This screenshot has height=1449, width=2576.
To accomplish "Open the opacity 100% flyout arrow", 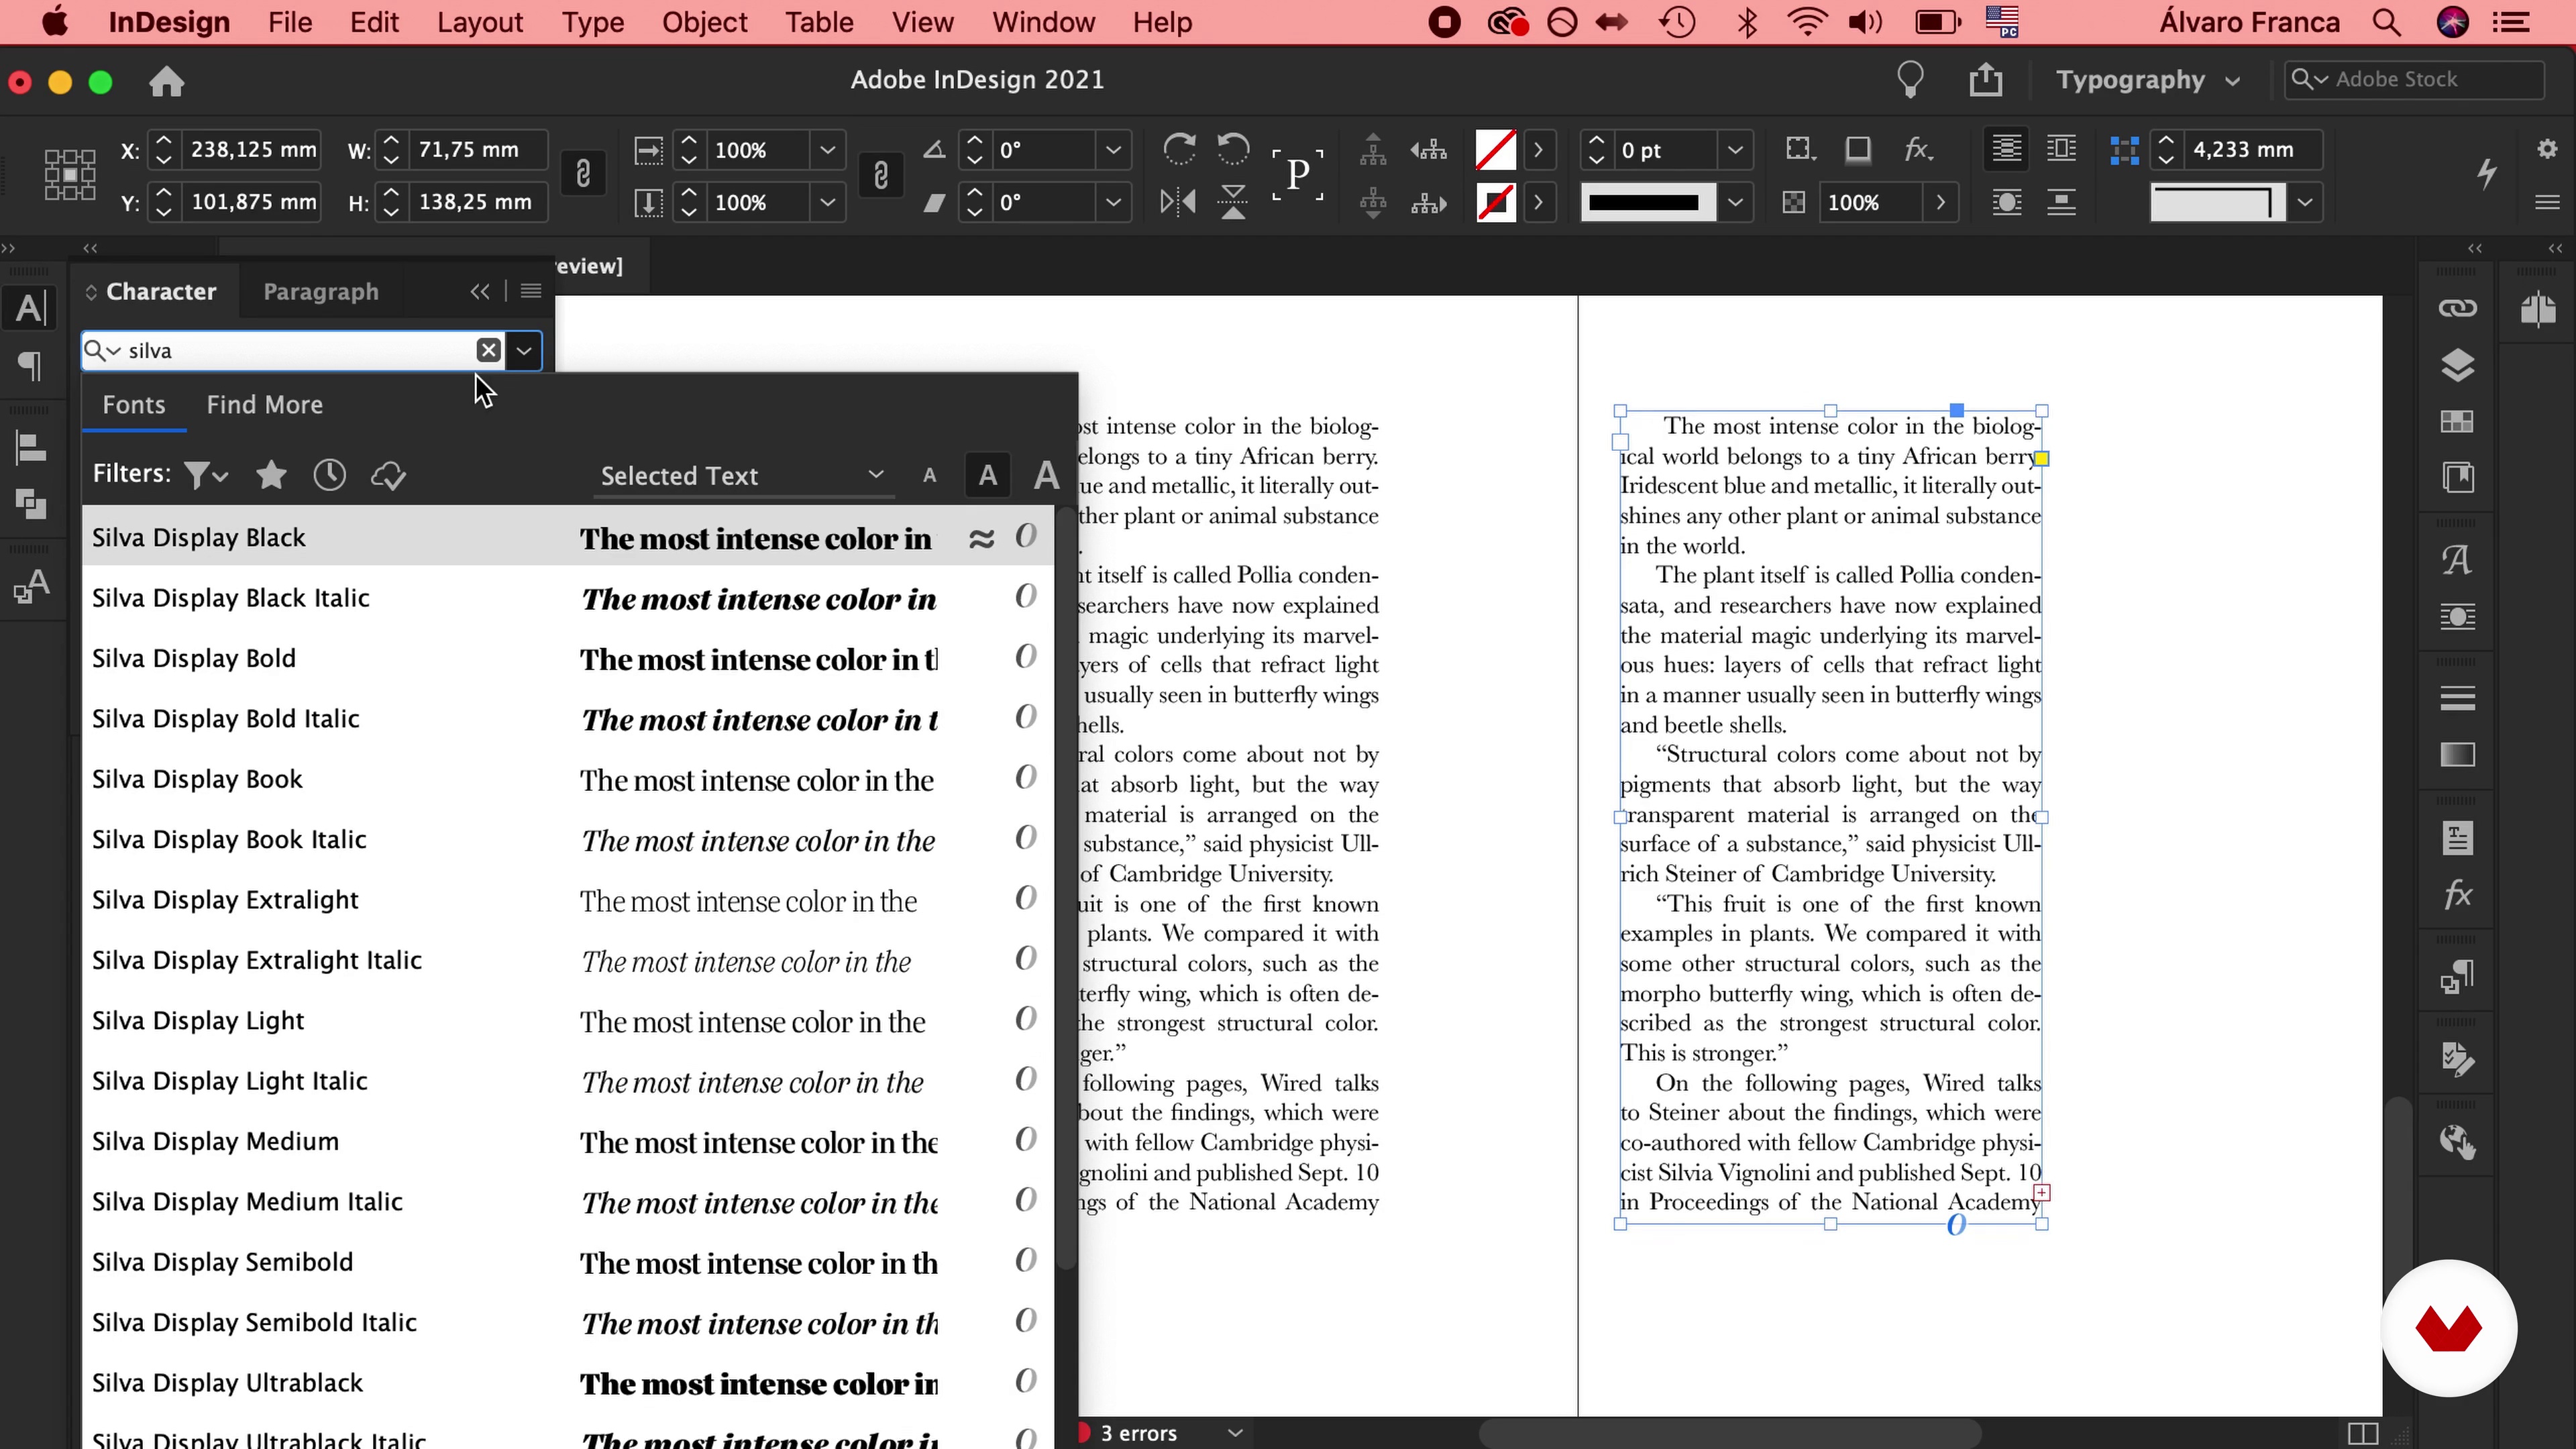I will (1941, 202).
